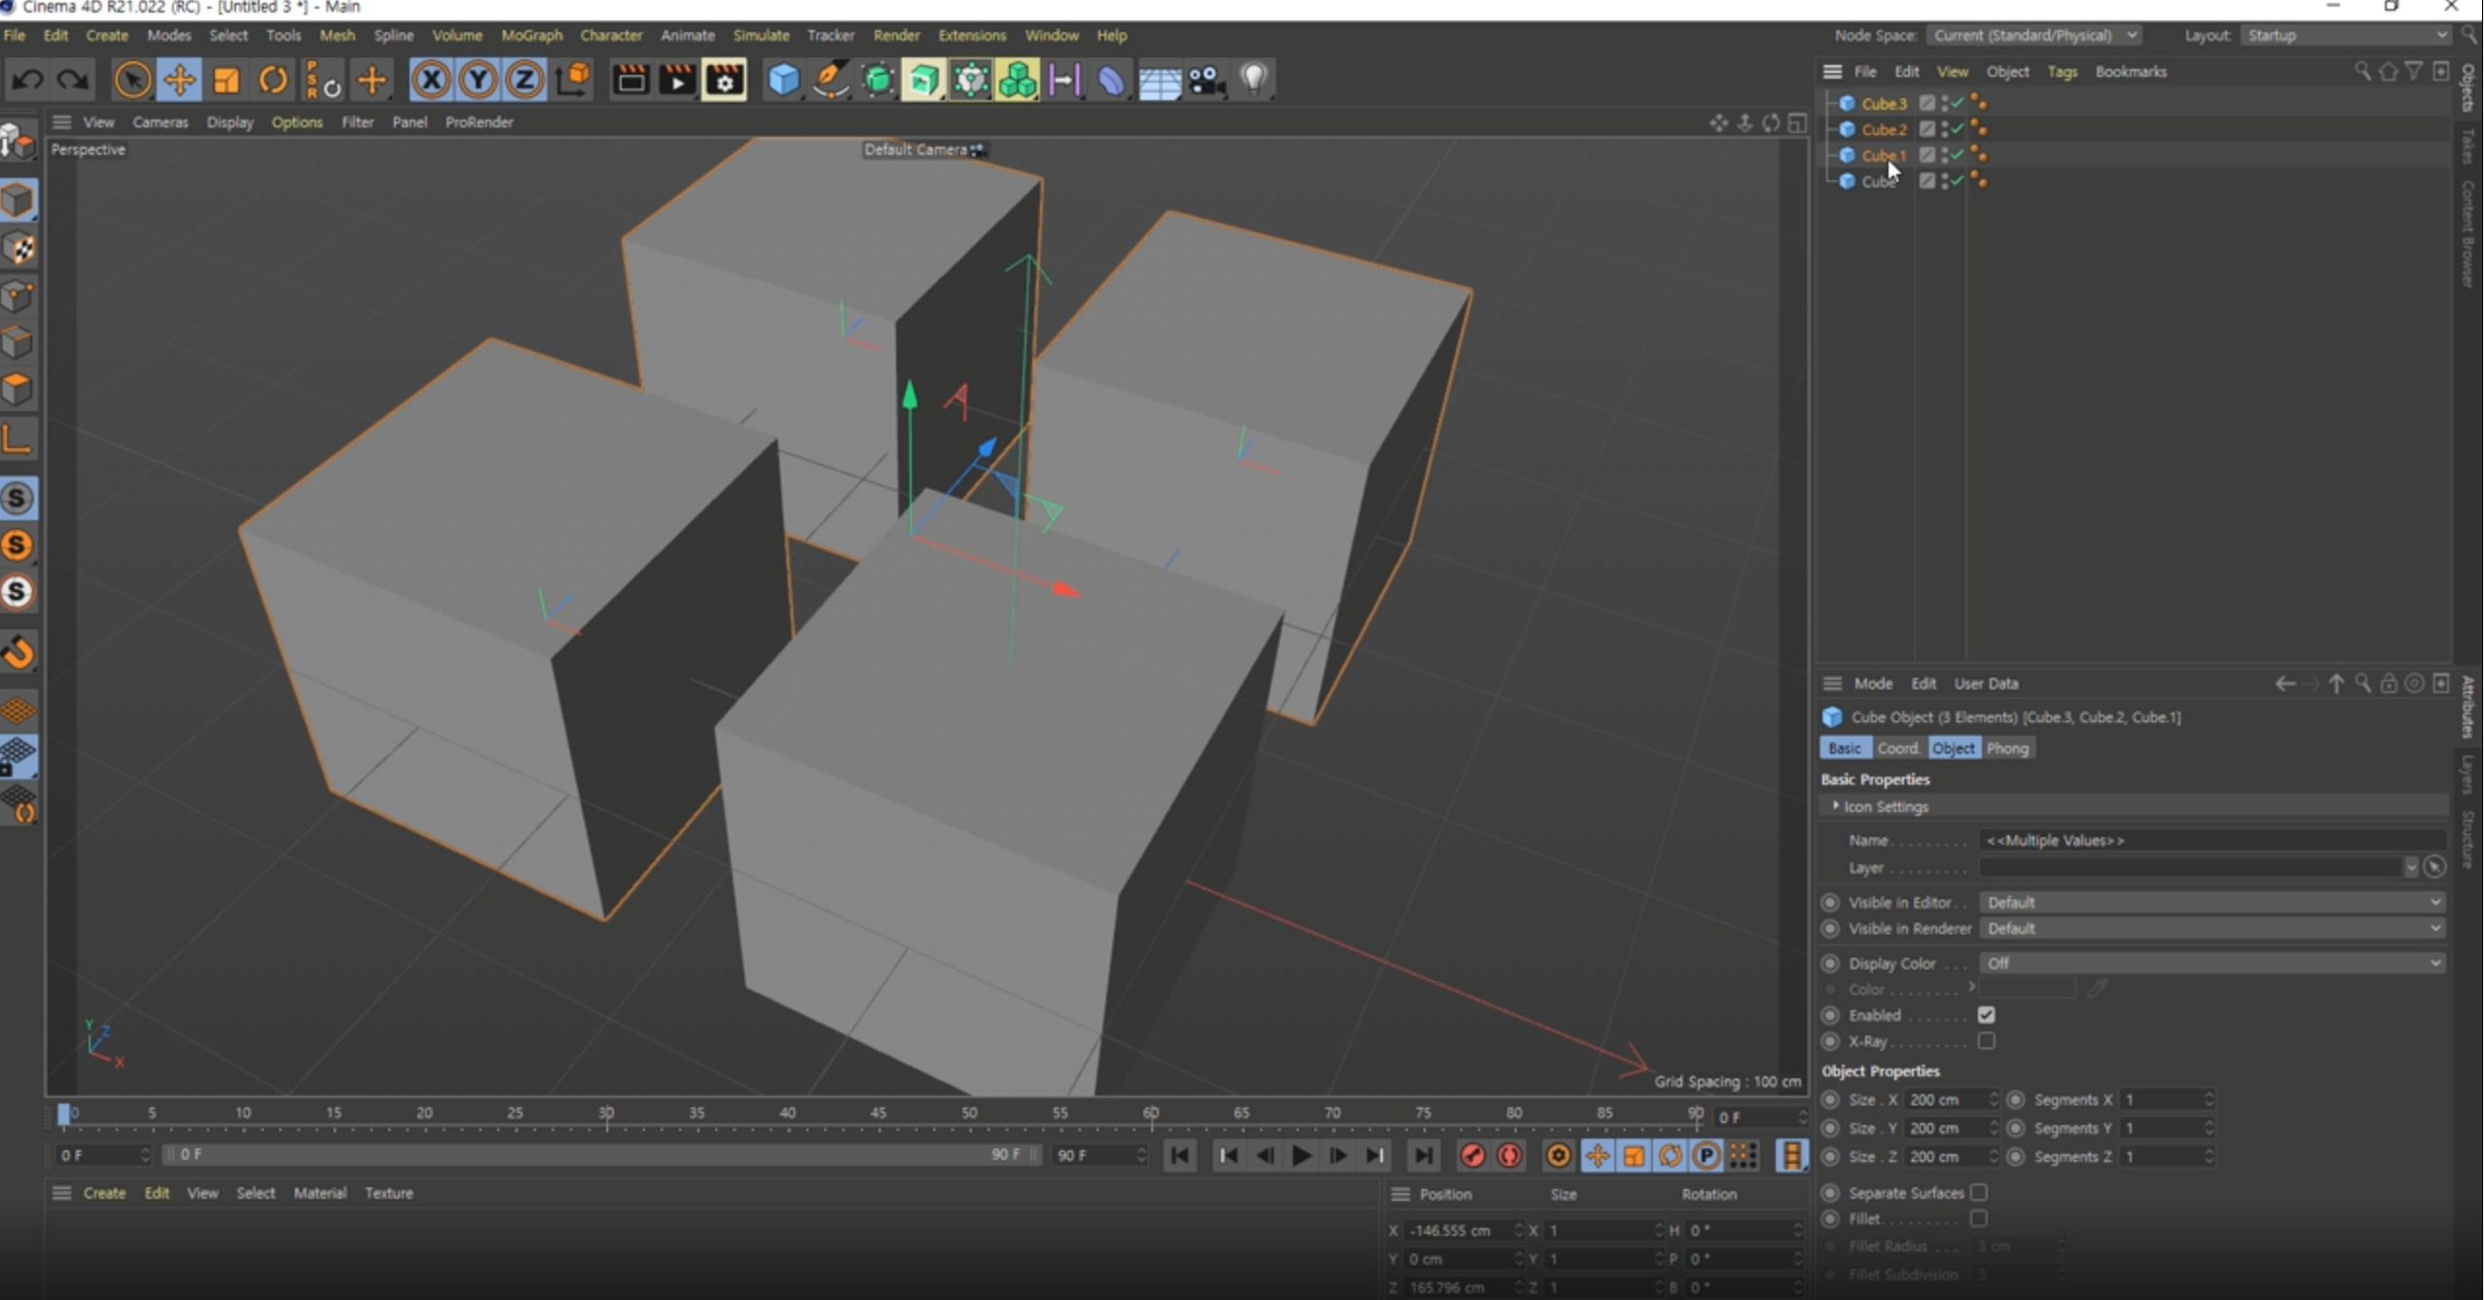
Task: Select Cube.3 in the Object Manager
Action: (1884, 103)
